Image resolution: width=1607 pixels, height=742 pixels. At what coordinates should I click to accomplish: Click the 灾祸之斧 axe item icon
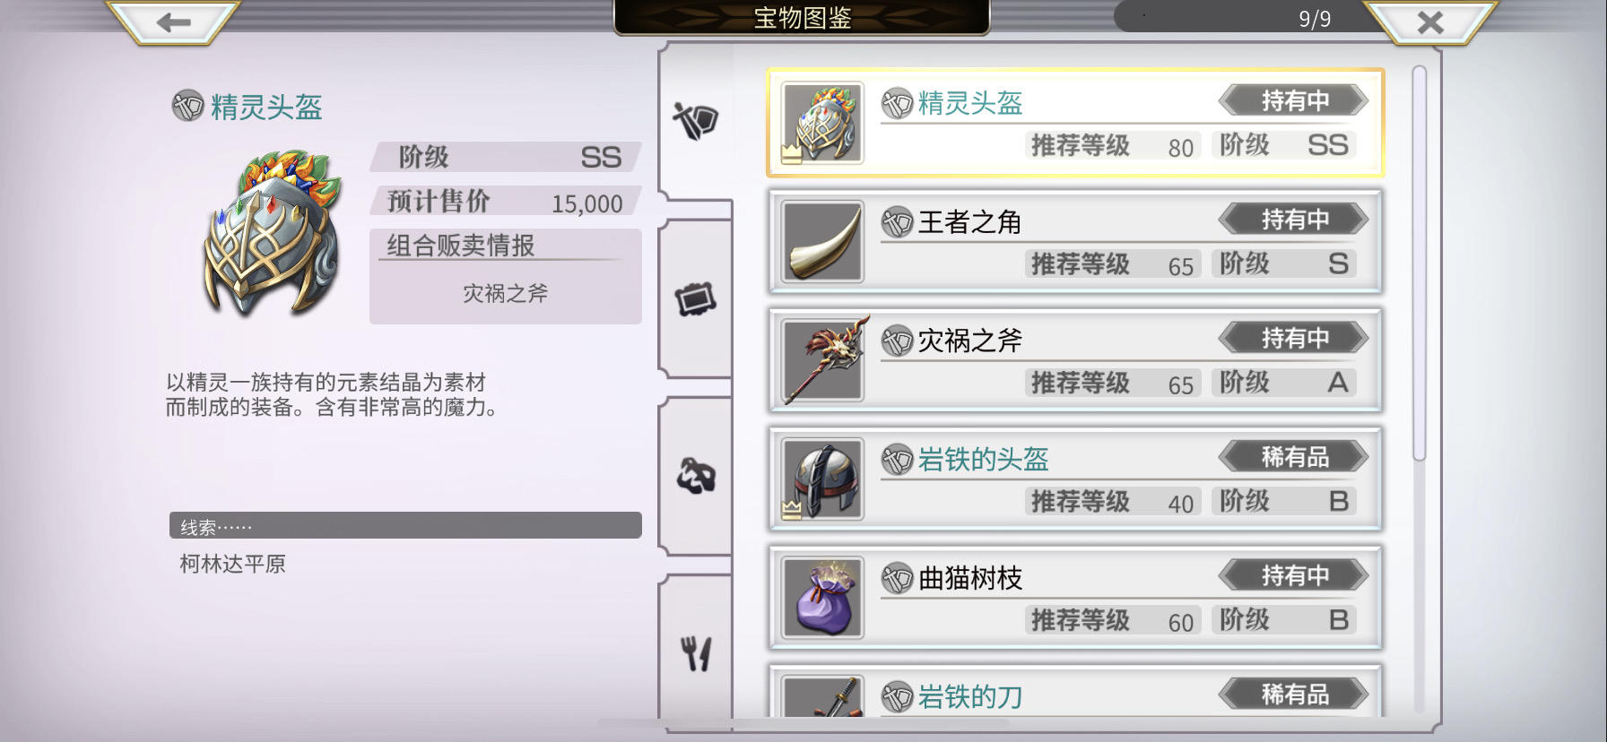coord(822,360)
